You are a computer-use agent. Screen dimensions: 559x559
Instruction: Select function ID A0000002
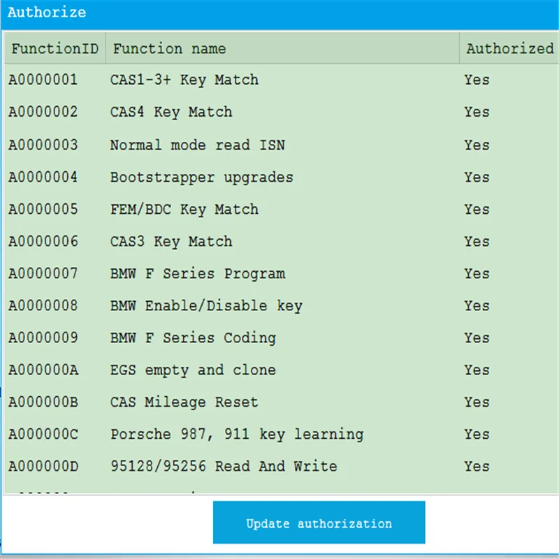pos(43,112)
